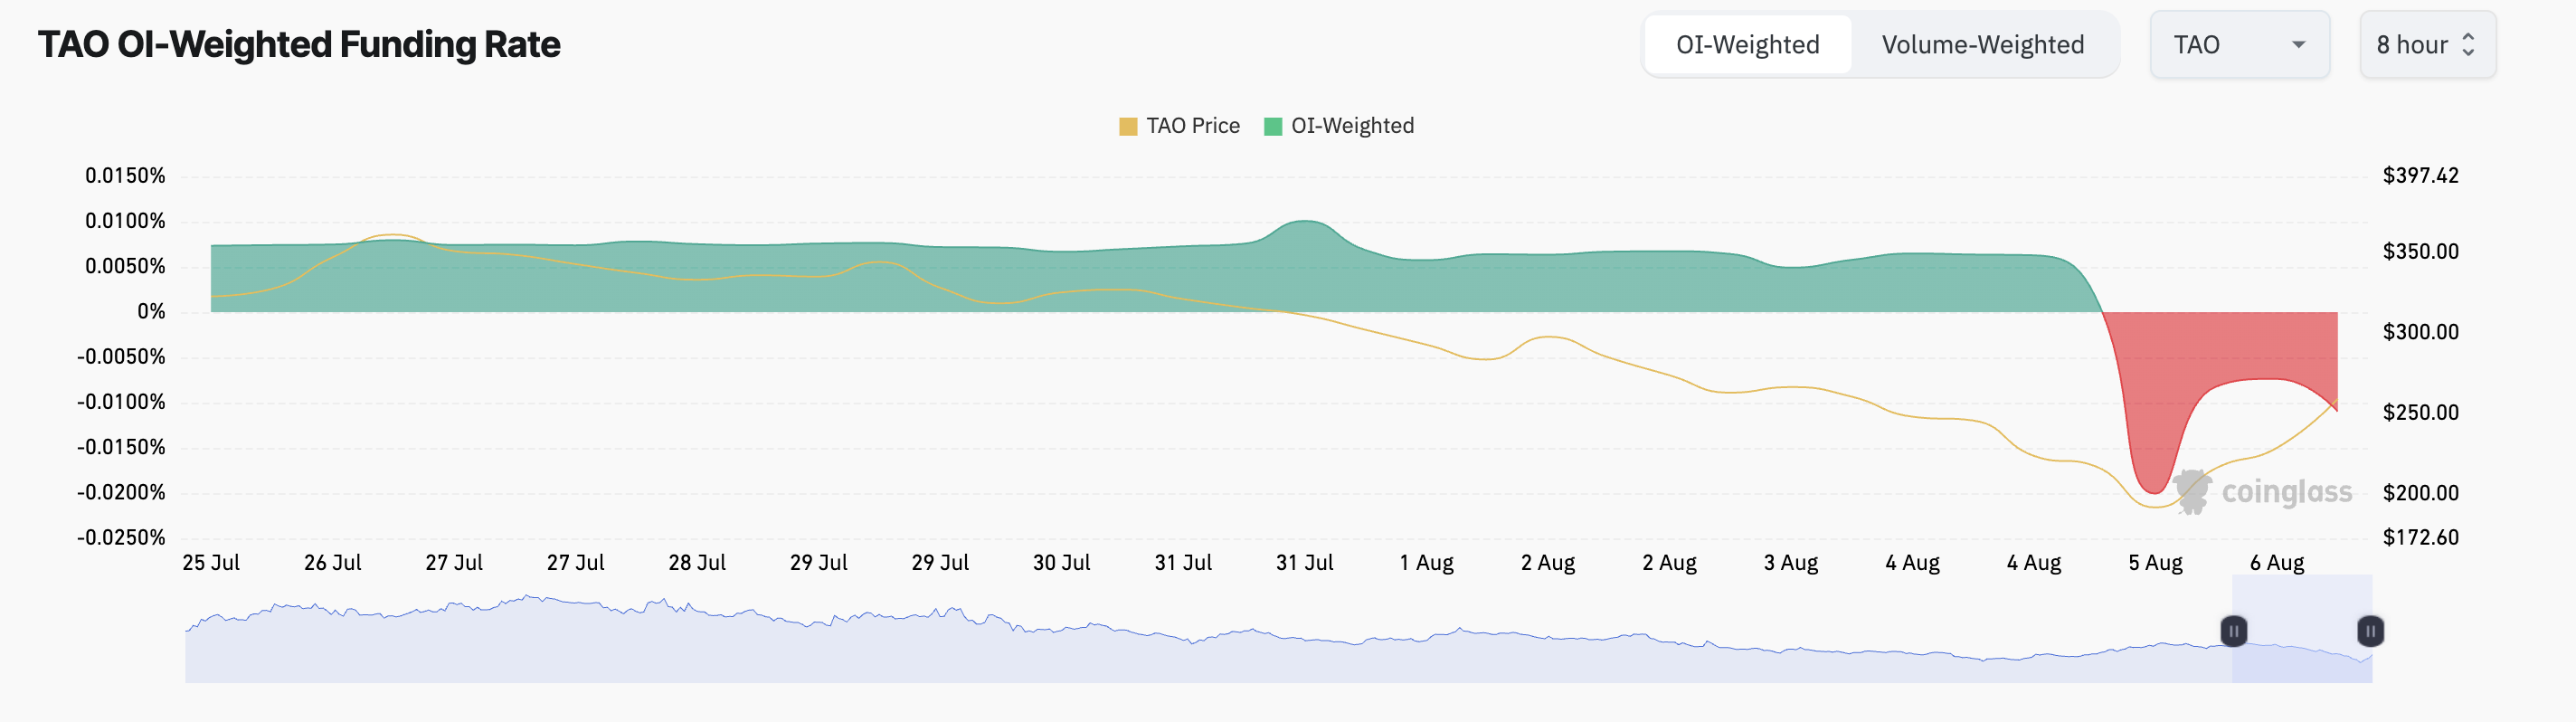Screen dimensions: 2576x722
Task: Click the coinglass watermark logo
Action: click(2193, 491)
